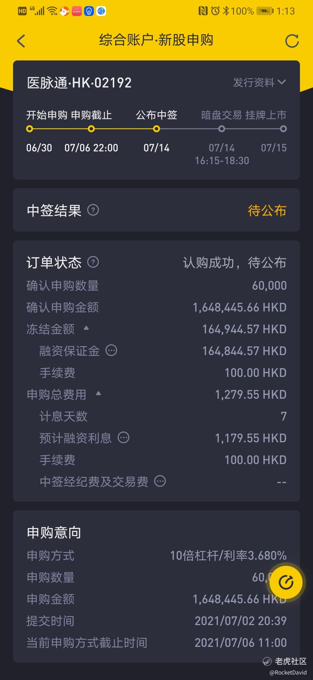
Task: Show info for 中签经纪费及交易费
Action: (x=160, y=481)
